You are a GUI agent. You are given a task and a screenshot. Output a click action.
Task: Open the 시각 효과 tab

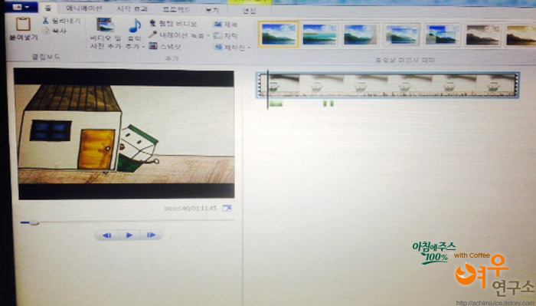tap(132, 8)
